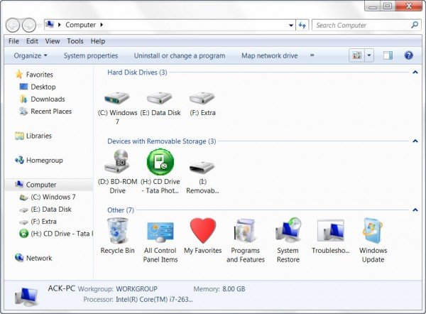
Task: Open System Restore icon
Action: coord(288,230)
